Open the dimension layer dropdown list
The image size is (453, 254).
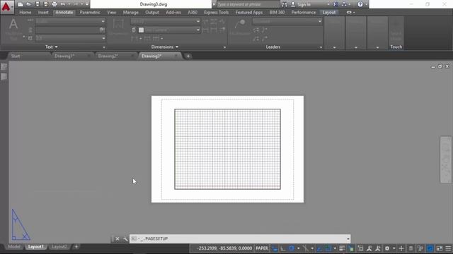tap(198, 30)
